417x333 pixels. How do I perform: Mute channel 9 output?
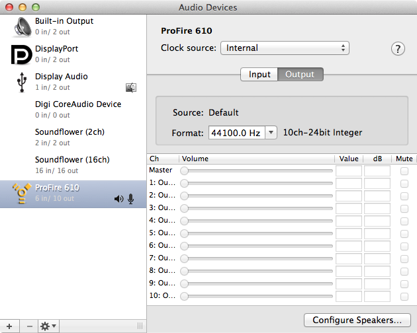(x=404, y=284)
